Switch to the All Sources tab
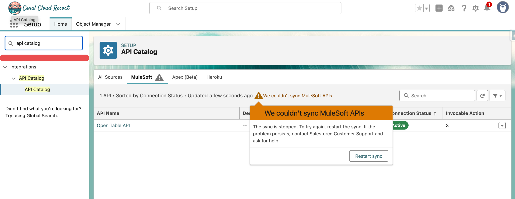 coord(110,77)
